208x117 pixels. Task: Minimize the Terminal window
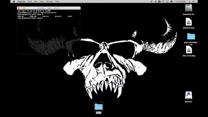pos(21,8)
